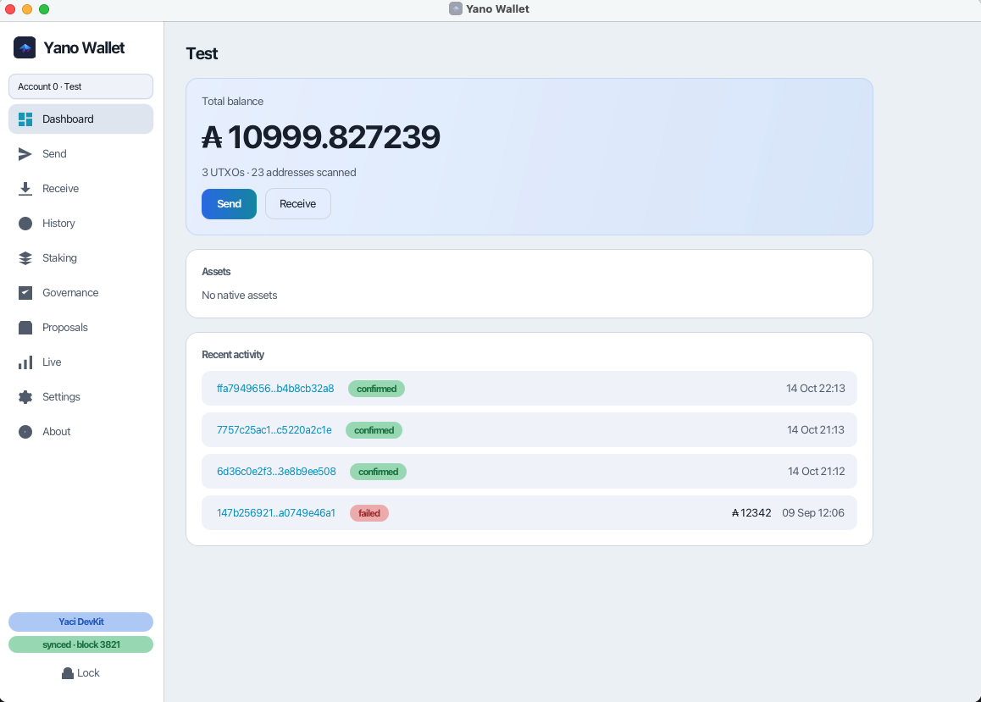Click the History clock icon
Screen dimensions: 981x702
coord(25,224)
